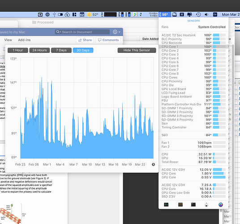The image size is (240, 224).
Task: Select the 7 Days graph range
Action: (61, 50)
